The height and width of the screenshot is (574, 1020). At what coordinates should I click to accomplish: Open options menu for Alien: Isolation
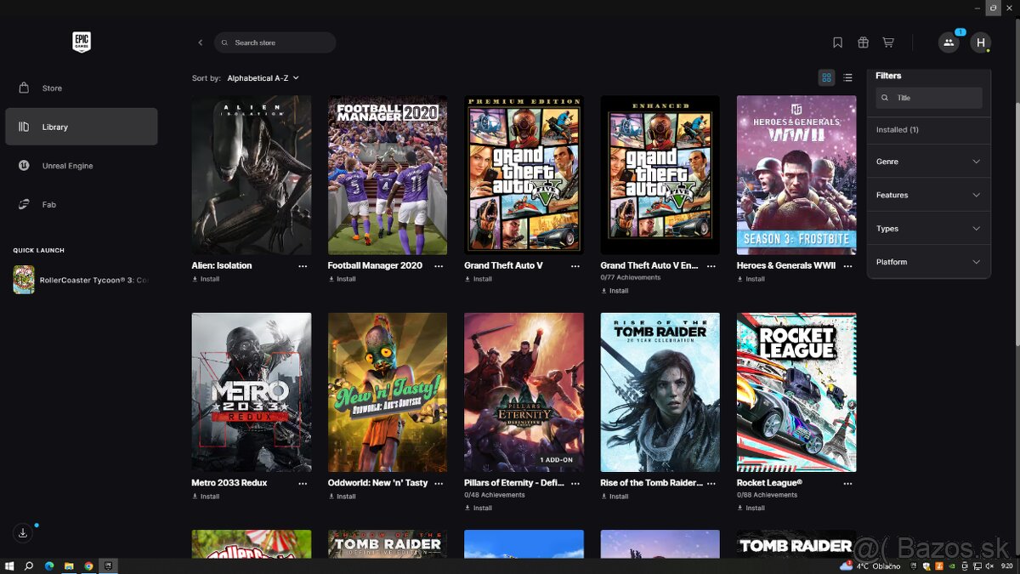click(x=303, y=266)
